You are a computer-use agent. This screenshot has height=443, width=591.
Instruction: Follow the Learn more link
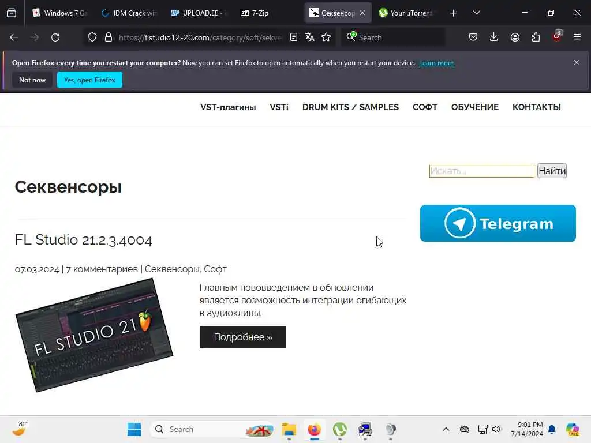(x=436, y=63)
